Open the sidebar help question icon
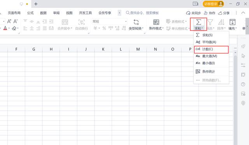 [x=243, y=84]
